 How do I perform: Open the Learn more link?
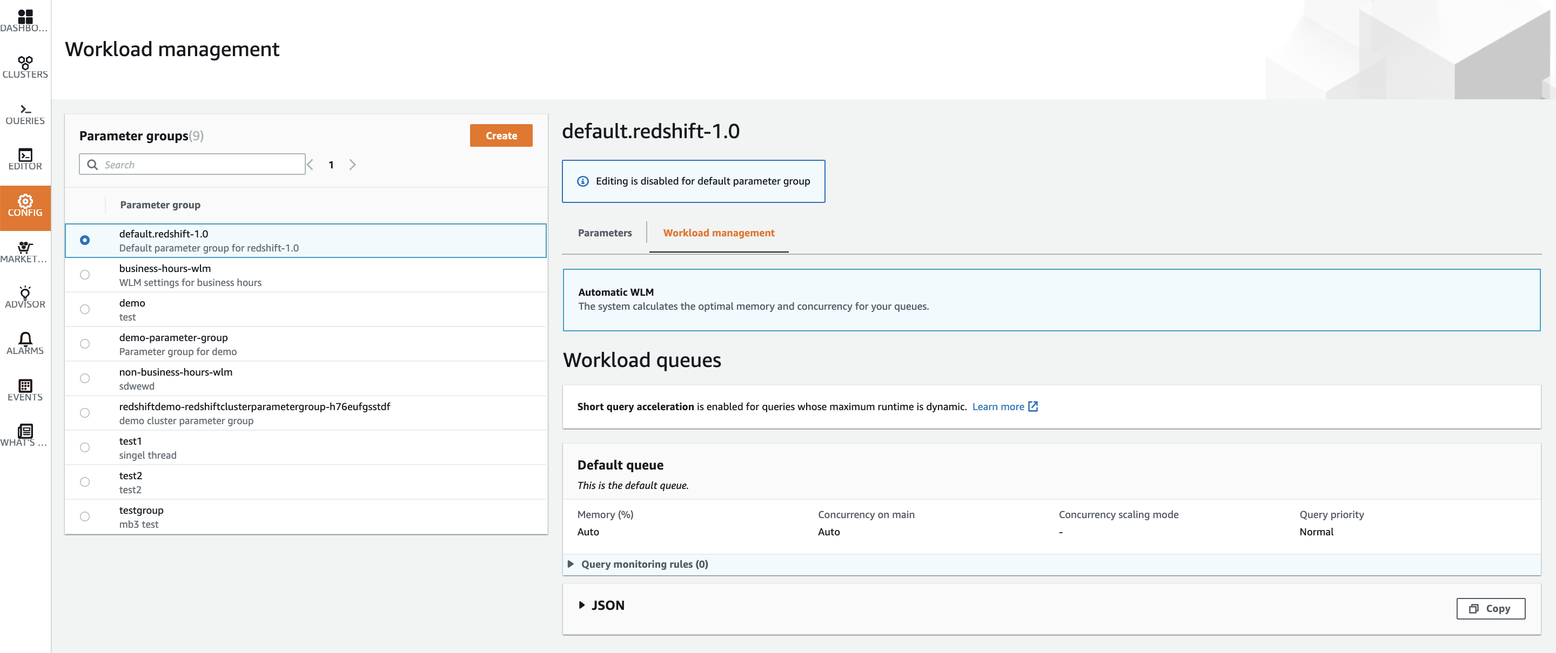(x=998, y=406)
